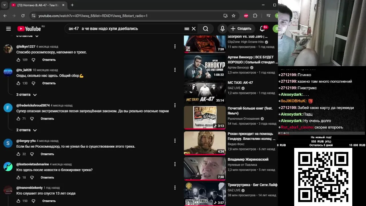The height and width of the screenshot is (206, 366).
Task: Start voice search with microphone icon
Action: 222,29
